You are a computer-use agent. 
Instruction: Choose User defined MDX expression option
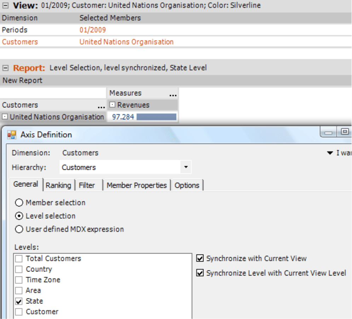(x=19, y=229)
